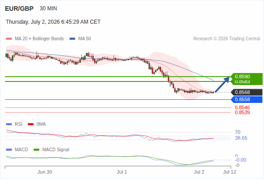Click the red 9MA legend swatch

(30, 124)
